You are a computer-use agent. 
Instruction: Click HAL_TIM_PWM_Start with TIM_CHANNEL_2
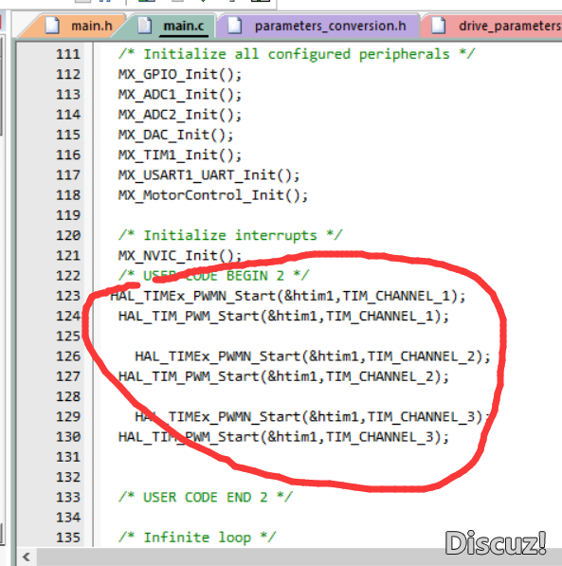point(283,376)
